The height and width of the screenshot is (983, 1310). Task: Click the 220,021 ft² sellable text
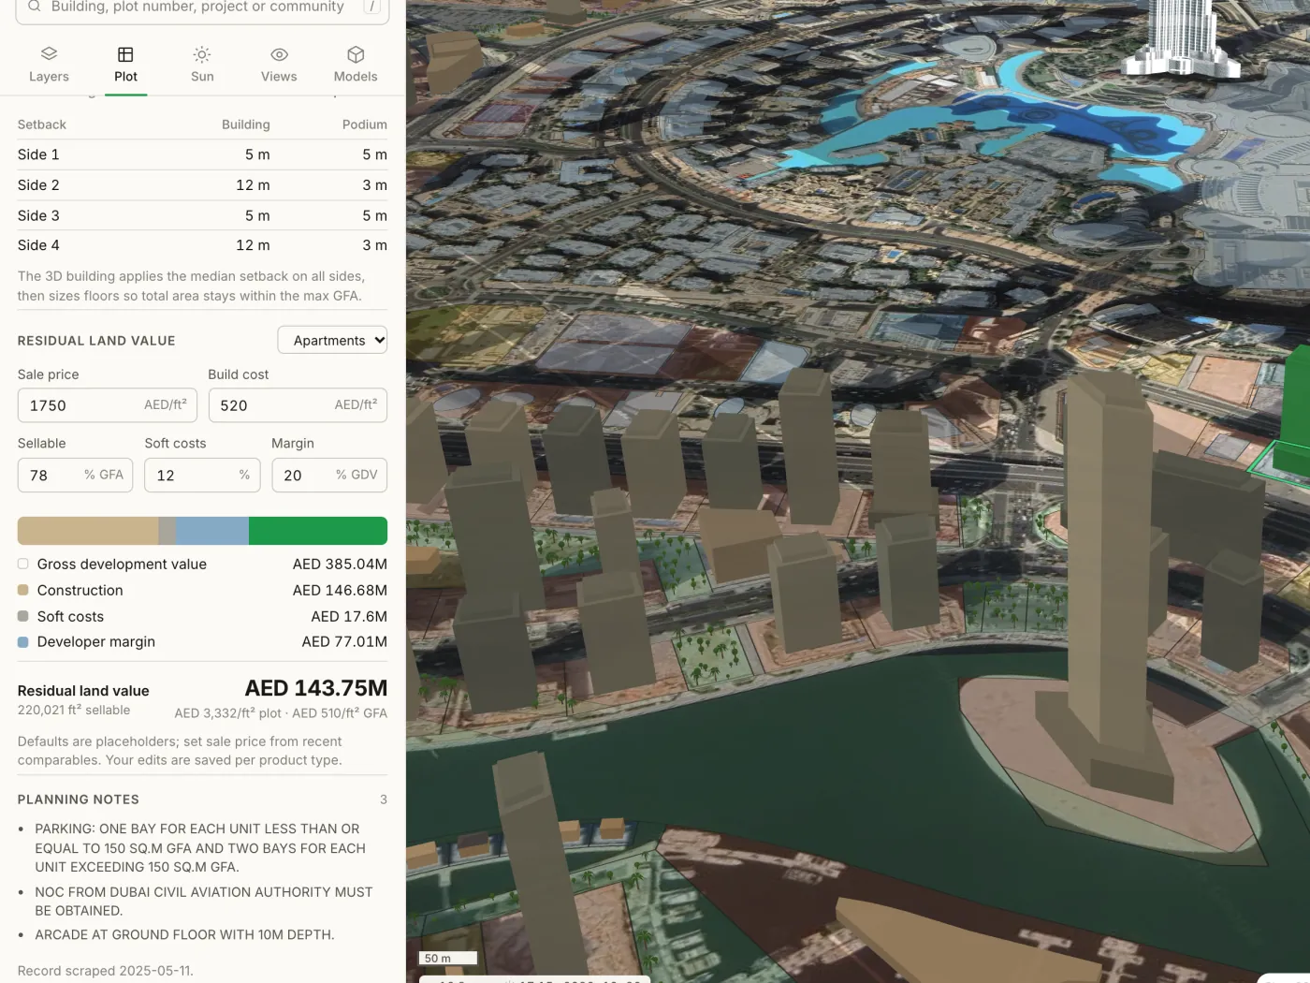coord(74,710)
